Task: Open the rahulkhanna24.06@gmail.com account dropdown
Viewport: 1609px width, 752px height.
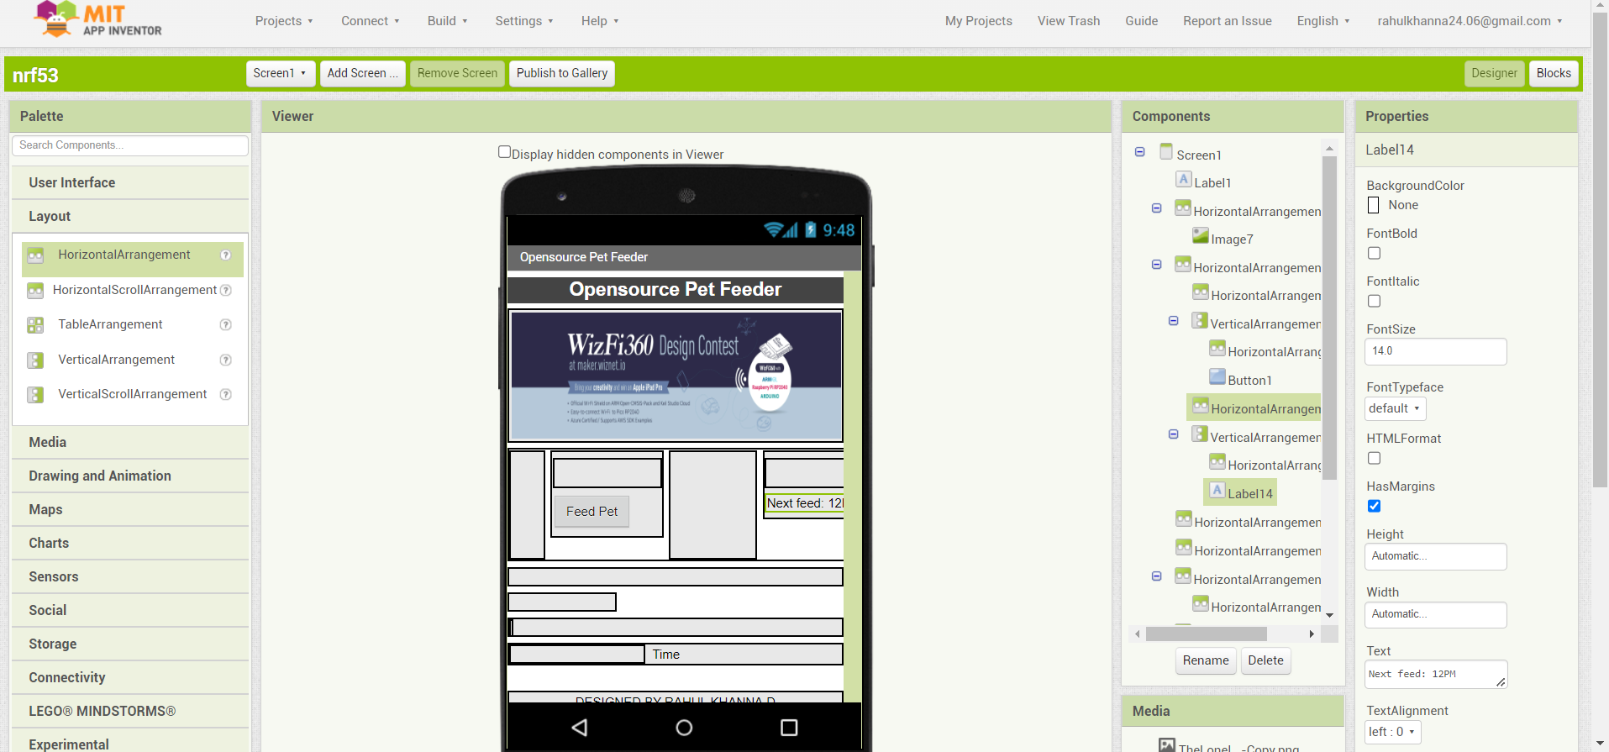Action: 1470,21
